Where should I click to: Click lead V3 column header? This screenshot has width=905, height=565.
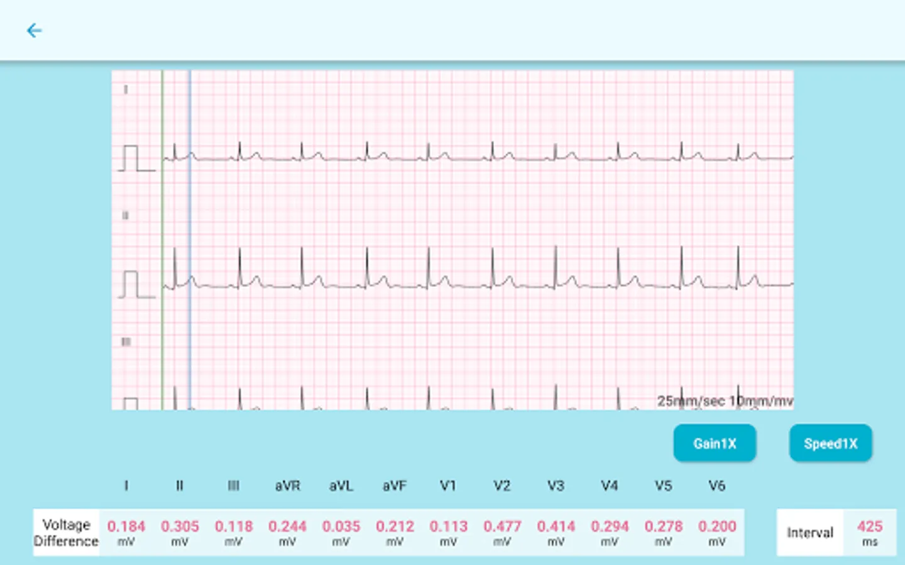coord(556,485)
